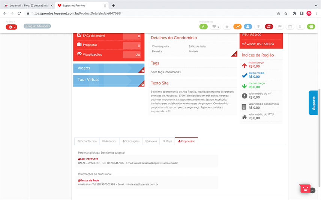This screenshot has width=321, height=200.
Task: Open the orange chart indicator
Action: pos(237,27)
